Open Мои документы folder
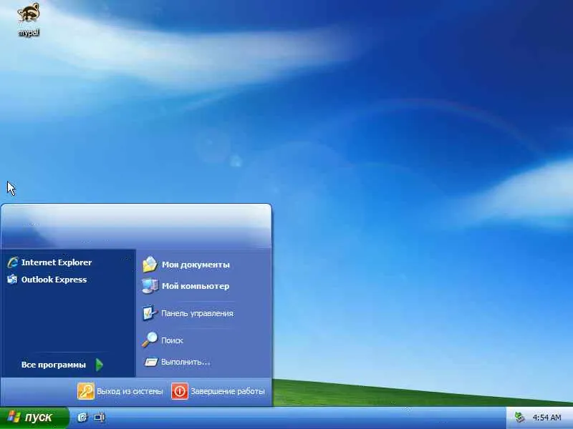This screenshot has height=429, width=573. [x=186, y=265]
